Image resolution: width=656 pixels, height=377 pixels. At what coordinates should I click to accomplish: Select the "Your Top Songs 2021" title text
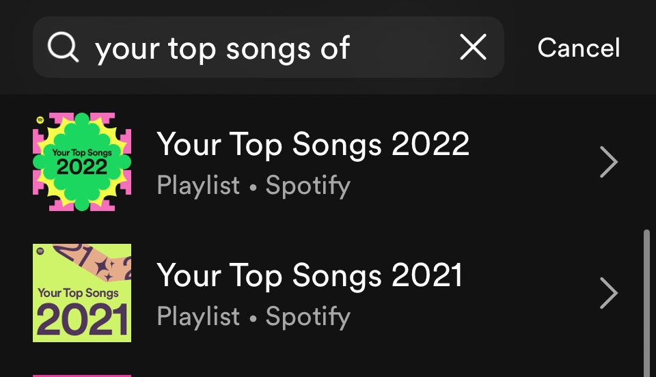pos(310,276)
